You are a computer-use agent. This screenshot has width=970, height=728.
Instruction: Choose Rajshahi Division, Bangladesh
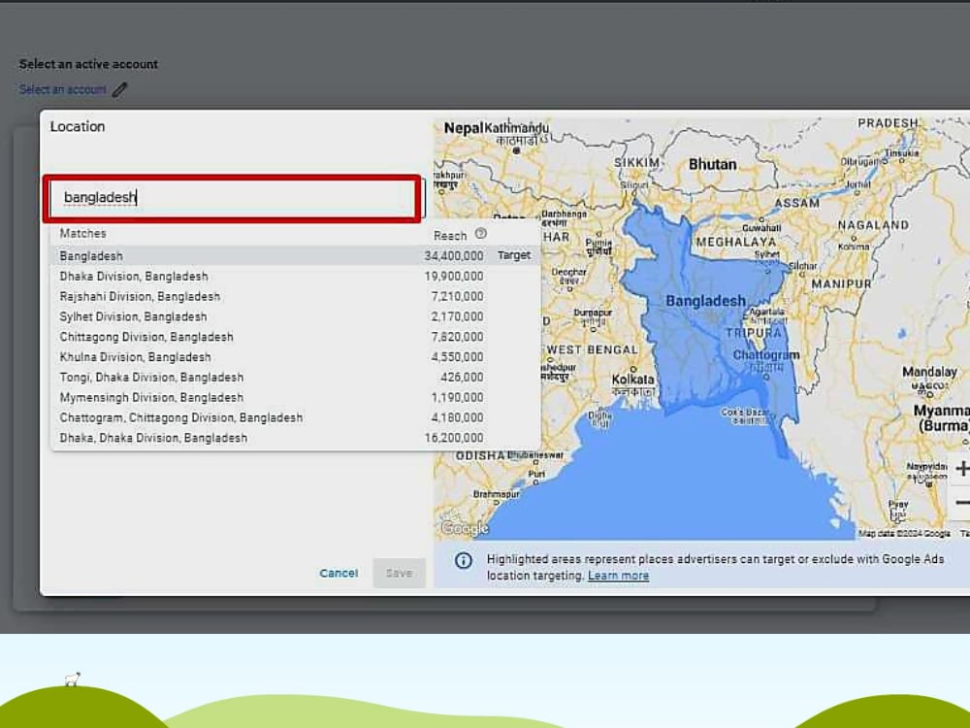(295, 296)
